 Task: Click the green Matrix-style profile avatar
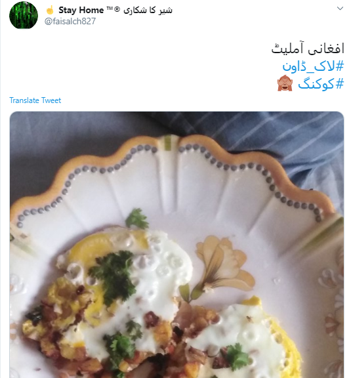[x=24, y=15]
